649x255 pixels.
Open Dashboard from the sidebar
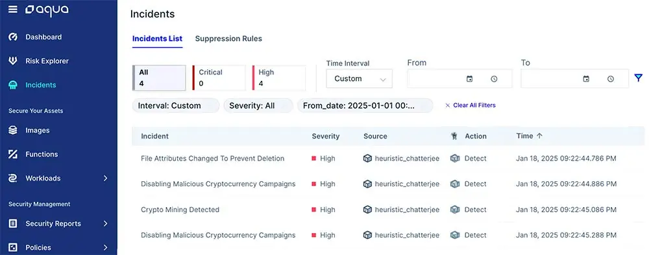click(x=43, y=37)
